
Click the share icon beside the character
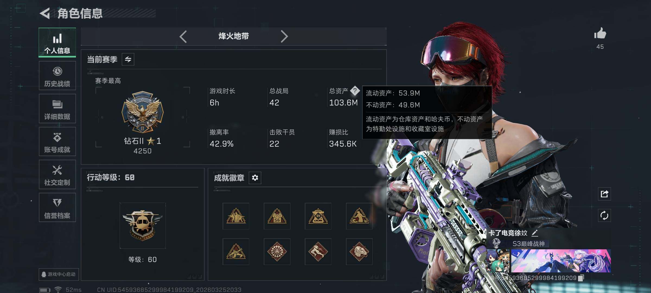(x=604, y=194)
